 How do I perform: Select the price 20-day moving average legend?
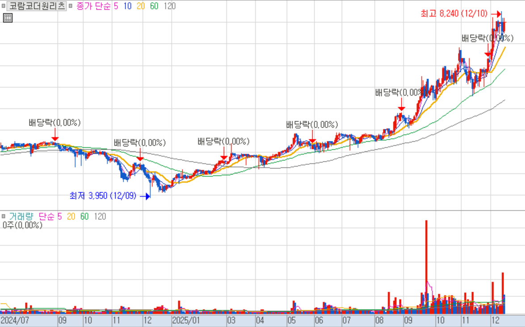click(x=141, y=6)
